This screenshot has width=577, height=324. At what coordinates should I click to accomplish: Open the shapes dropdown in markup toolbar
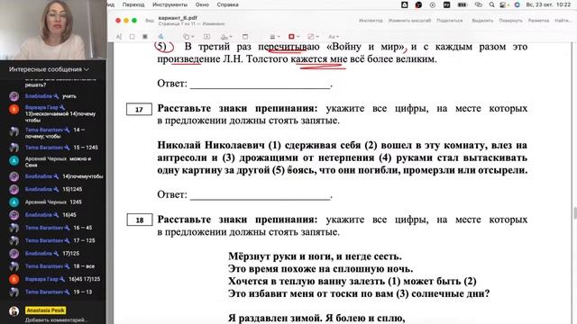coord(188,37)
